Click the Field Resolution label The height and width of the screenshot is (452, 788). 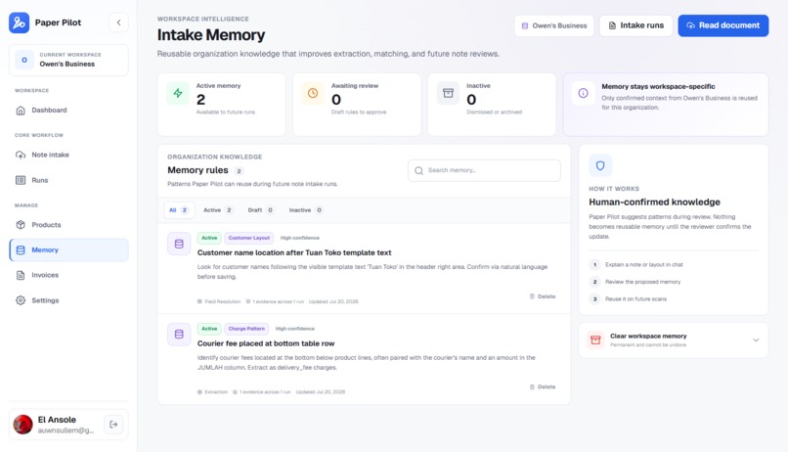click(223, 301)
